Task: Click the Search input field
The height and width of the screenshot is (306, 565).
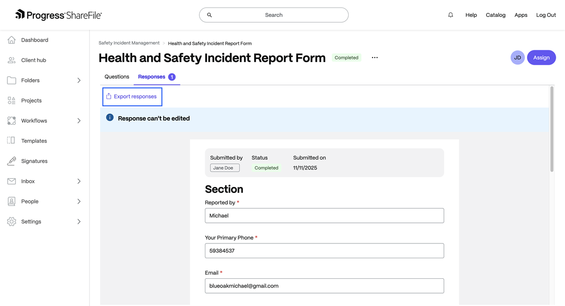Action: click(274, 15)
